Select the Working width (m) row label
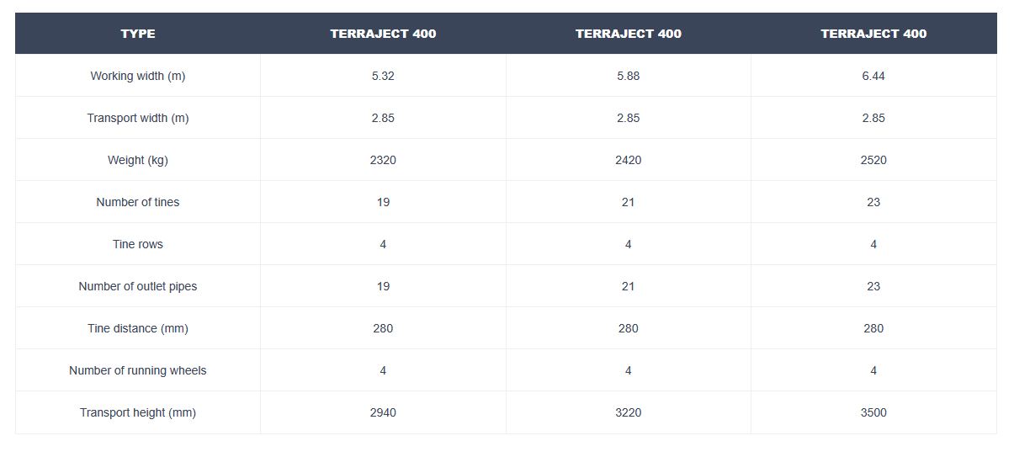The image size is (1014, 457). coord(138,76)
